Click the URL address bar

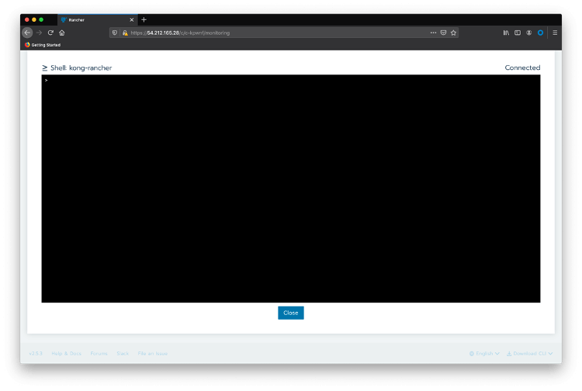tap(272, 33)
